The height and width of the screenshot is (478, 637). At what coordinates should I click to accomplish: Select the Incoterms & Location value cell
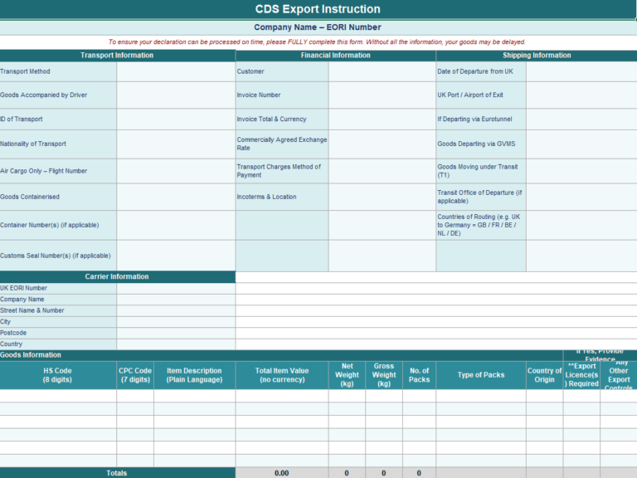click(x=382, y=197)
